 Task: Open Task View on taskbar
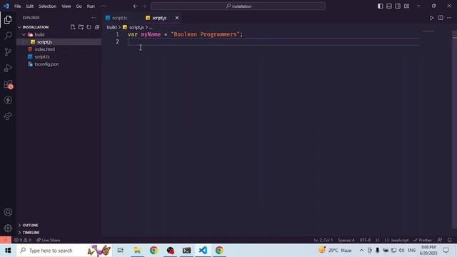coord(120,251)
